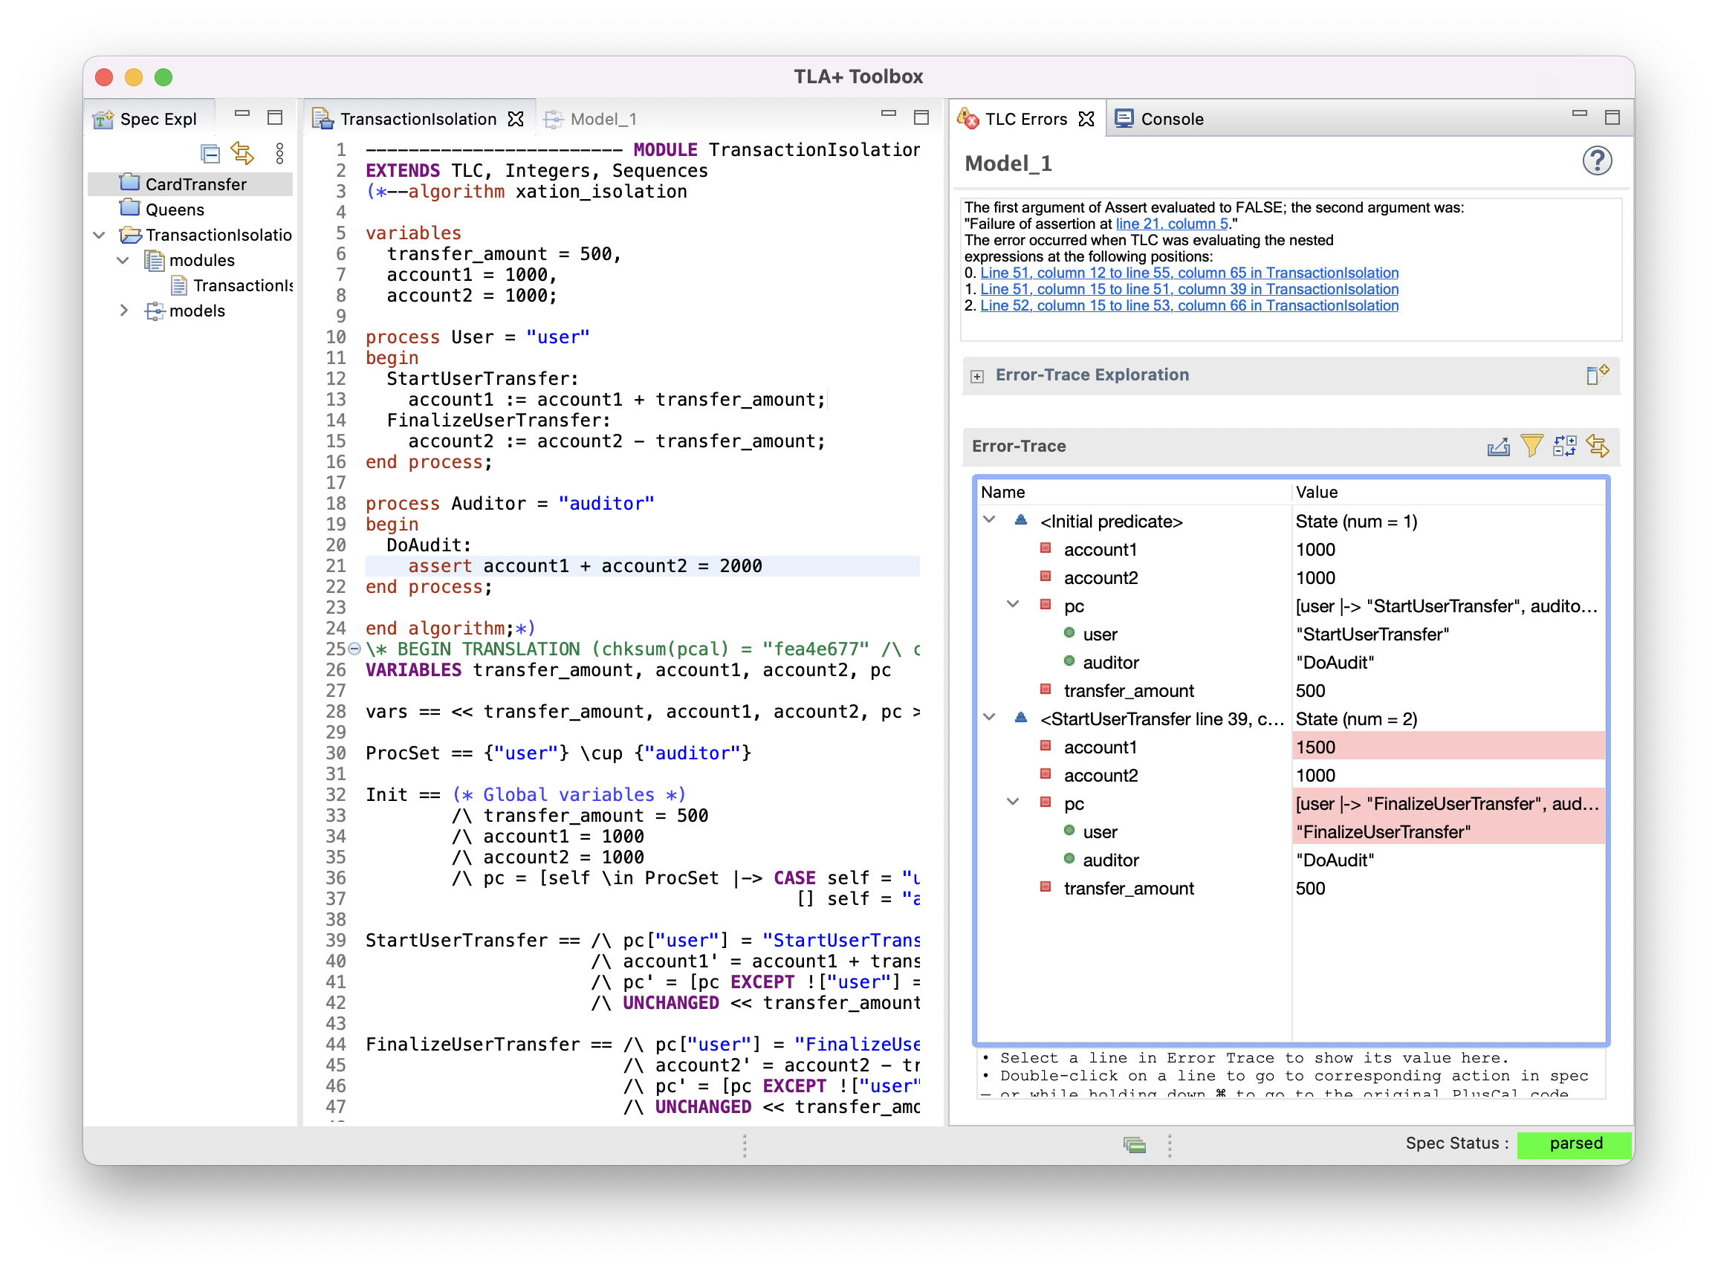This screenshot has height=1275, width=1718.
Task: Select the highlighted pc value in State 2
Action: click(1449, 803)
